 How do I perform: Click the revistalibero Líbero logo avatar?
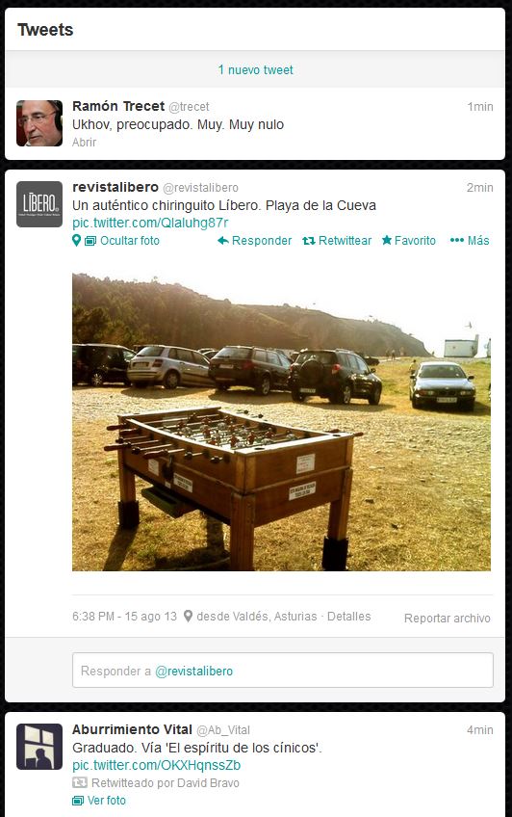pyautogui.click(x=39, y=204)
